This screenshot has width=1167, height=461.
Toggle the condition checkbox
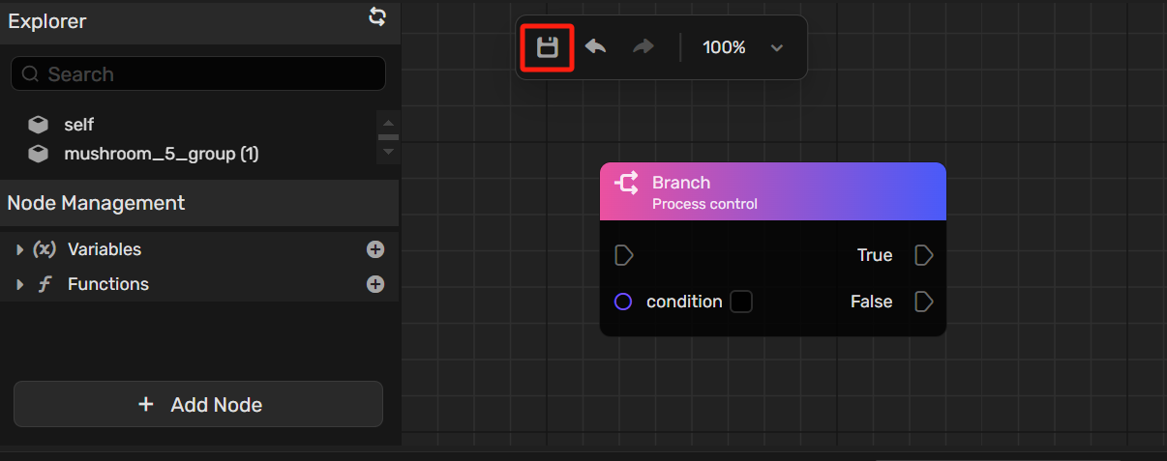pyautogui.click(x=741, y=302)
